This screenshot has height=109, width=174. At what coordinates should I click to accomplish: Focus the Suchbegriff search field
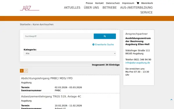(59, 36)
